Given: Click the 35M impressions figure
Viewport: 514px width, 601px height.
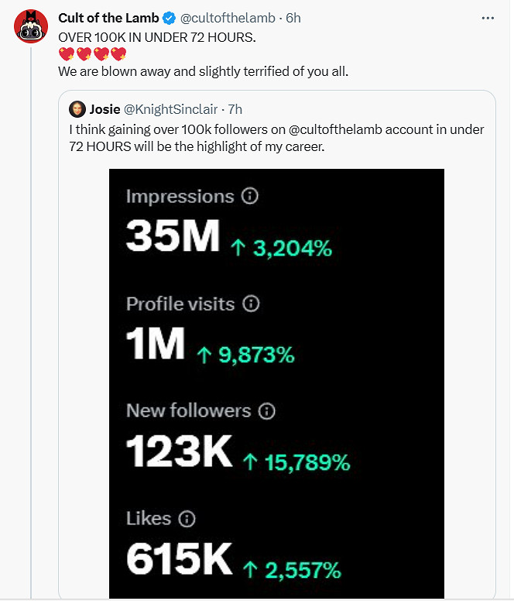Looking at the screenshot, I should pos(173,237).
